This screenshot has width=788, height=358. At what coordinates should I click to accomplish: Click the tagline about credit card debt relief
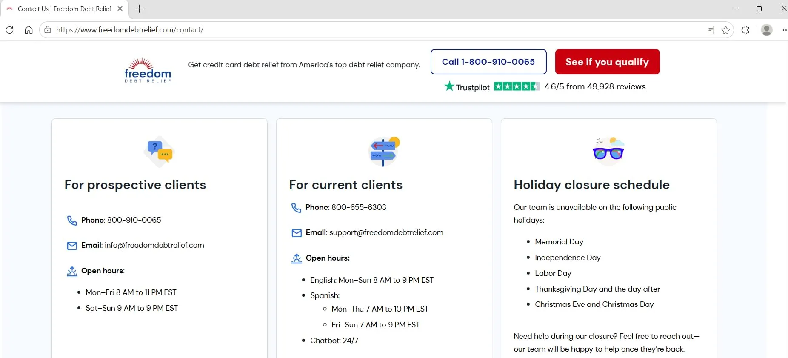pyautogui.click(x=304, y=65)
